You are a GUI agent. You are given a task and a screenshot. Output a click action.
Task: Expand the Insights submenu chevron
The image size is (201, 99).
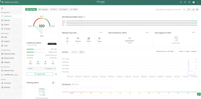tap(20, 41)
